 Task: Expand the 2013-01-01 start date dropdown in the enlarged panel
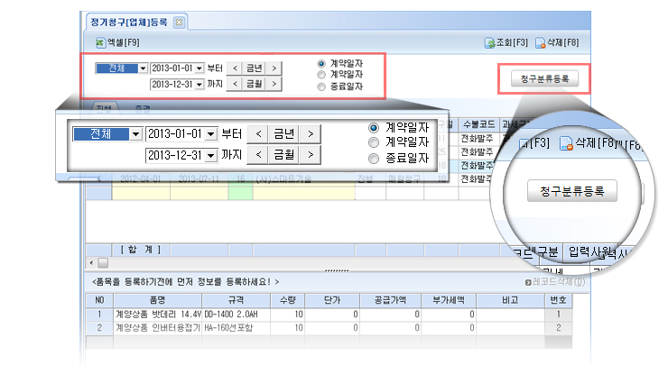(211, 133)
